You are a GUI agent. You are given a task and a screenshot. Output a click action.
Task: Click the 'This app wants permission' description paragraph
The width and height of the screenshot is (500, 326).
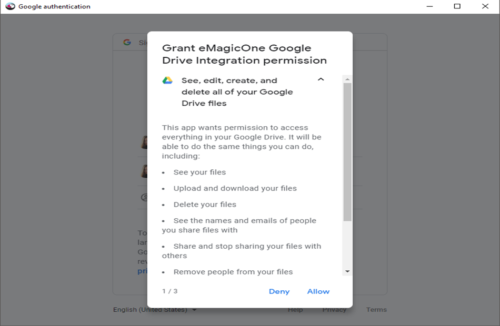(x=242, y=142)
